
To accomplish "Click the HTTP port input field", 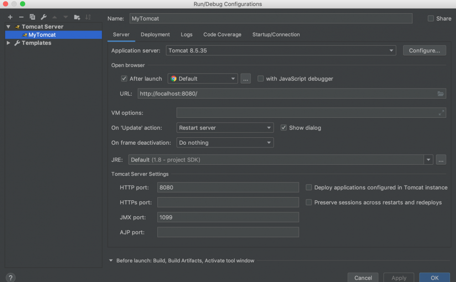I will pos(228,188).
